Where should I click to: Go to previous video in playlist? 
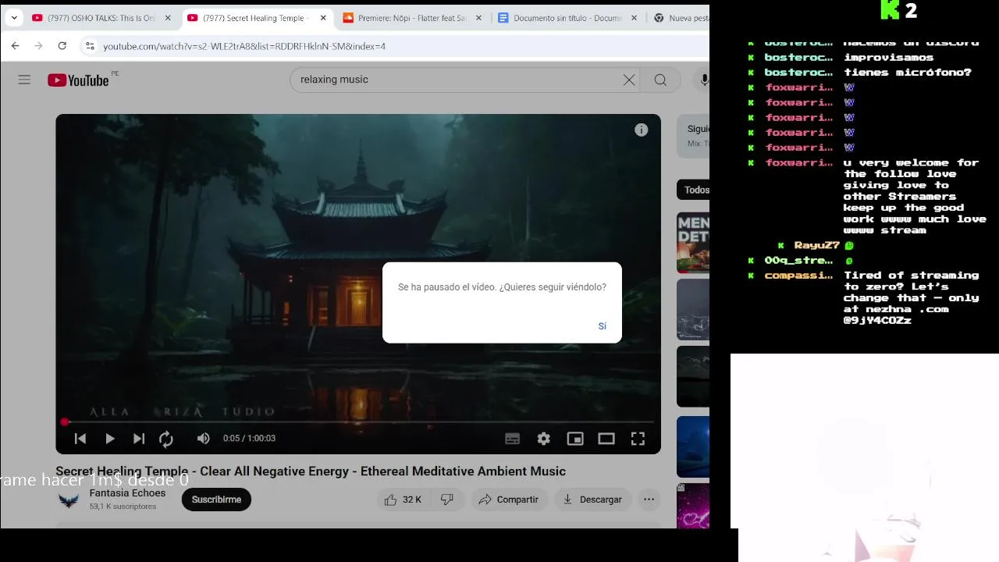[x=80, y=439]
